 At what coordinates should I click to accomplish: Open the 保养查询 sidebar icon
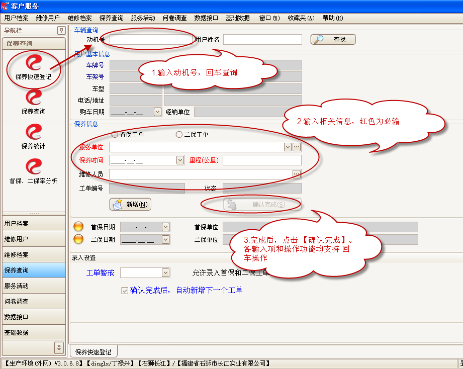coord(34,98)
